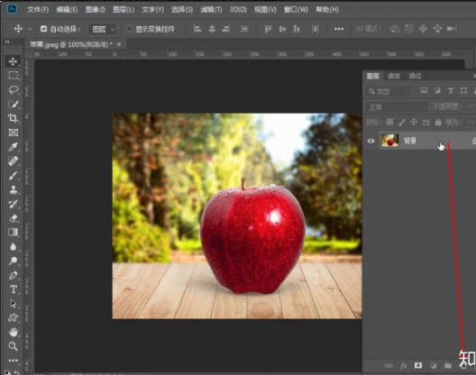Image resolution: width=476 pixels, height=375 pixels.
Task: Select the Clone Stamp tool
Action: click(13, 190)
